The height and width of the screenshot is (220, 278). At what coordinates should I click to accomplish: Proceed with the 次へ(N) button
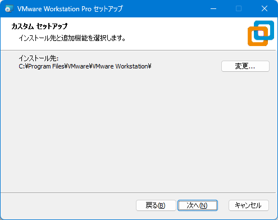tap(198, 205)
